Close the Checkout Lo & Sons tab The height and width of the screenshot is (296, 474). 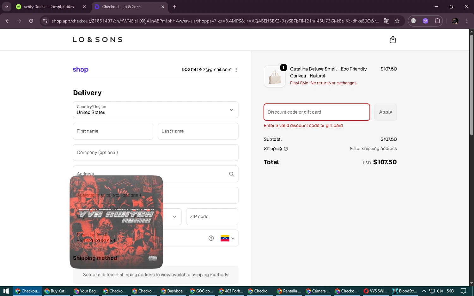tap(163, 7)
